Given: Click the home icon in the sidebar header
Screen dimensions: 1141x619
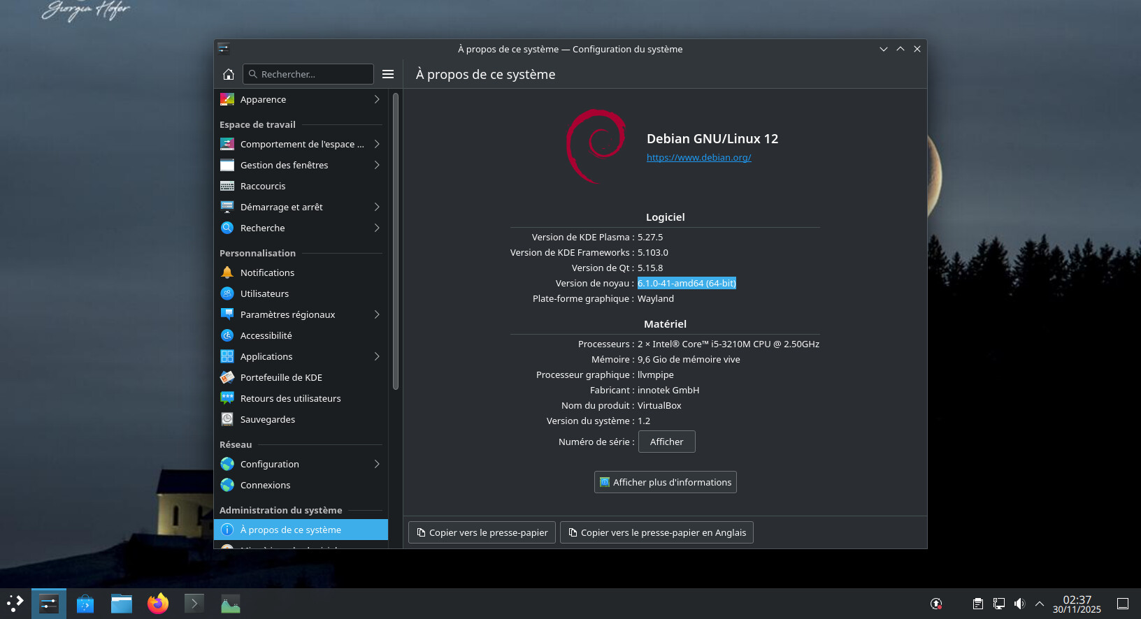Looking at the screenshot, I should tap(228, 74).
